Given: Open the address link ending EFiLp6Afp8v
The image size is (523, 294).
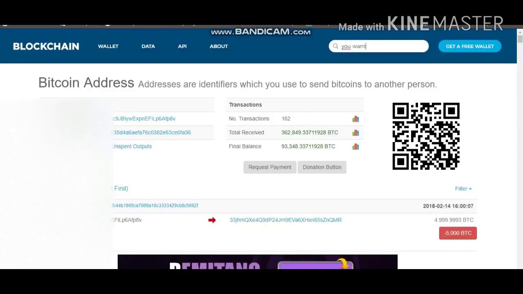Looking at the screenshot, I should (x=144, y=118).
